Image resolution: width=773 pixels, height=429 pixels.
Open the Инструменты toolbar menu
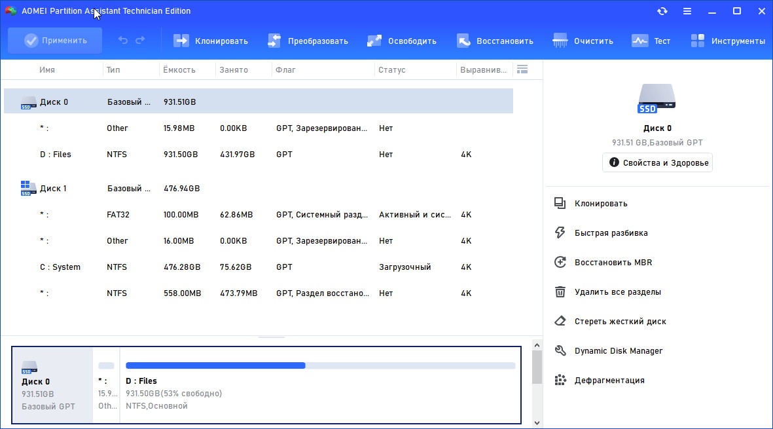(x=728, y=41)
